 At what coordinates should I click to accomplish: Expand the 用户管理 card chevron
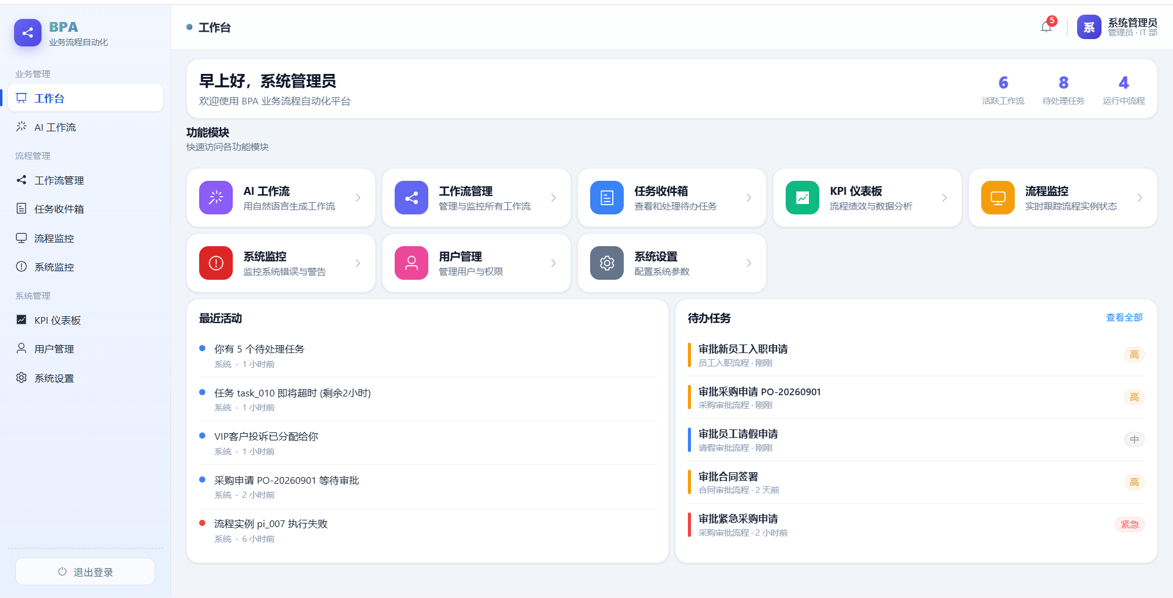[x=554, y=263]
